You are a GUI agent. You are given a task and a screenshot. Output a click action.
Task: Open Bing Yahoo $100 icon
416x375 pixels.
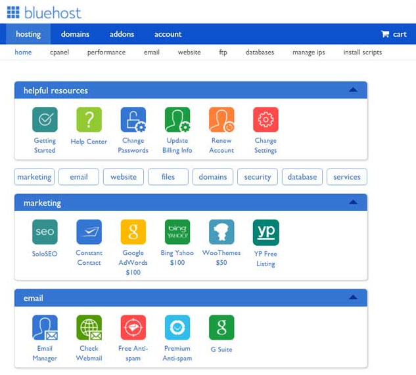click(177, 232)
